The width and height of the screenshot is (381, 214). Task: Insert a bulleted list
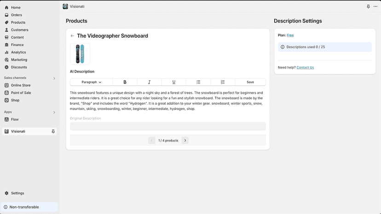click(198, 82)
